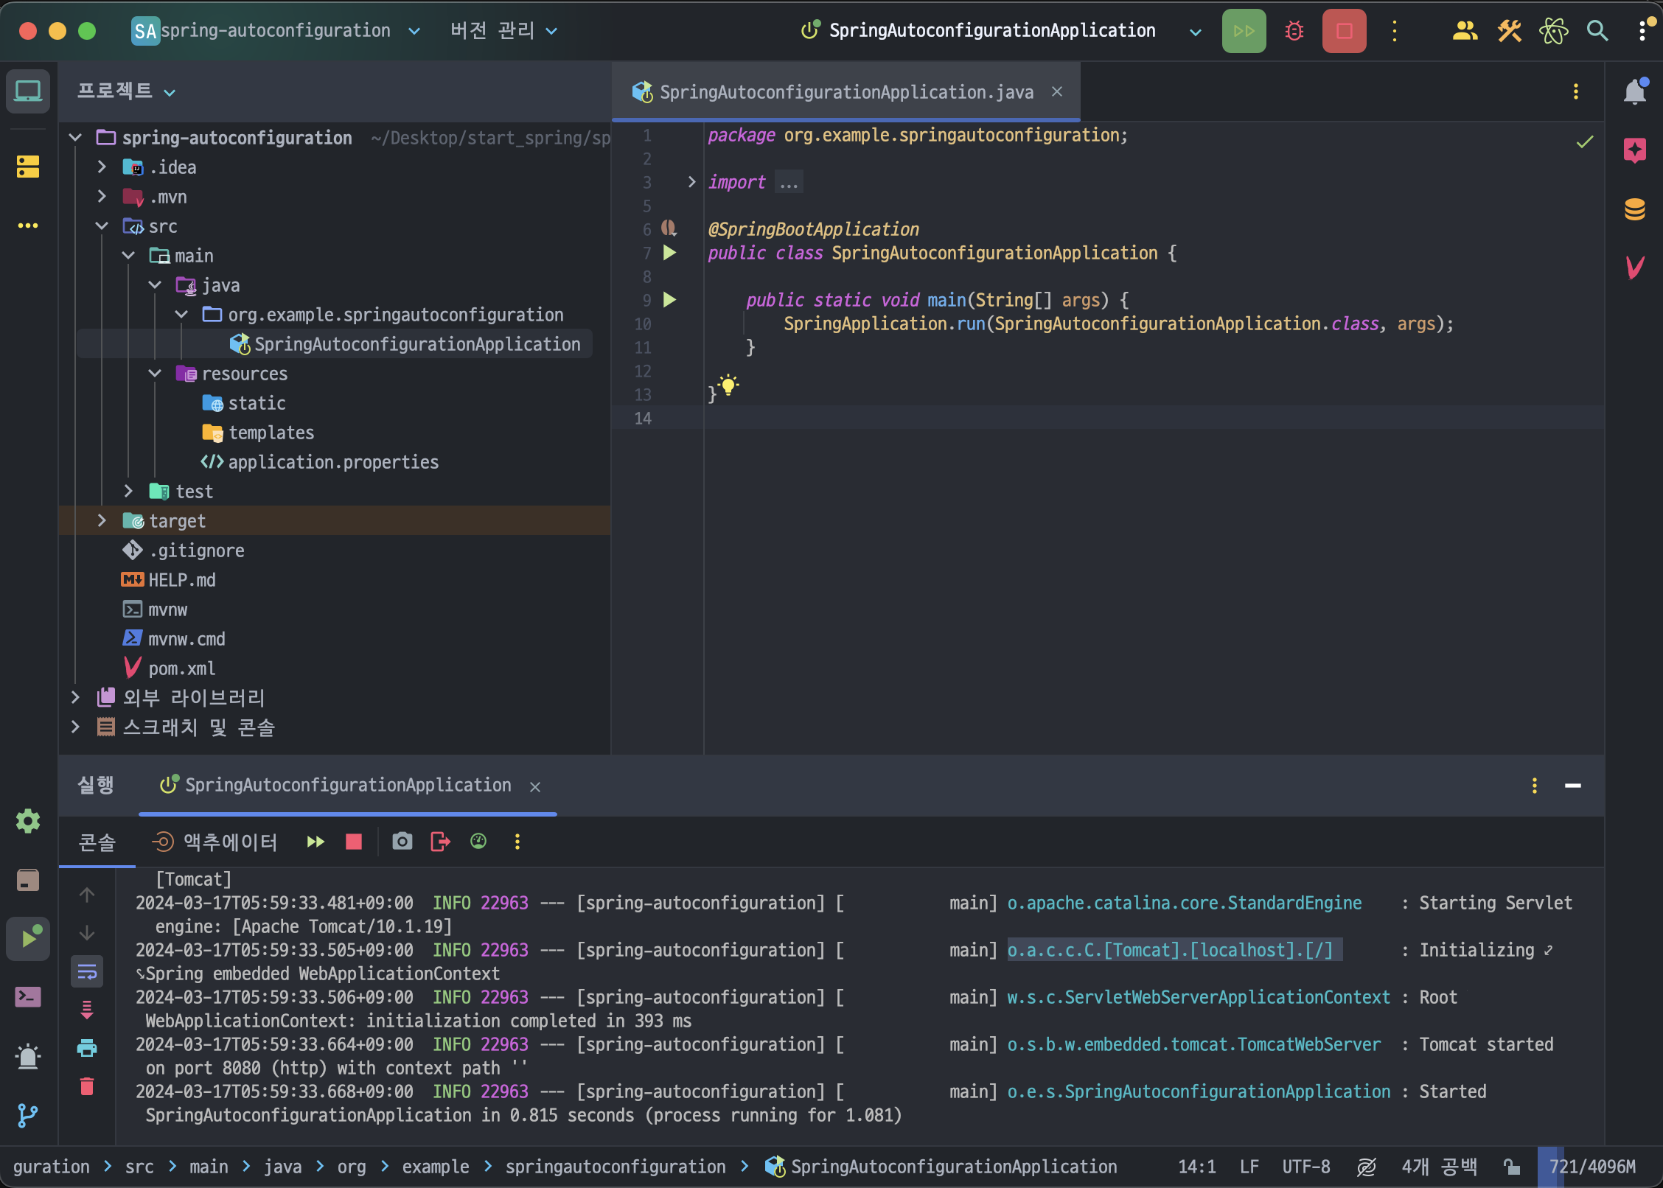Viewport: 1663px width, 1188px height.
Task: Open the Project tool window icon
Action: [28, 91]
